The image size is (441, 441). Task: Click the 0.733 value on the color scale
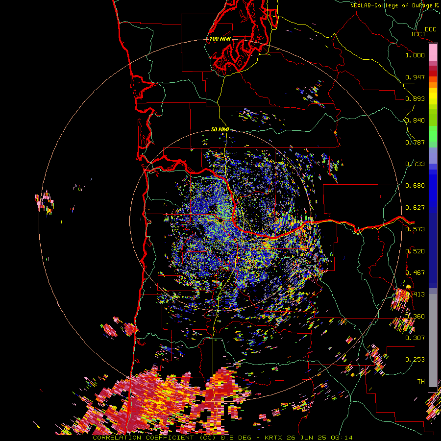[415, 164]
